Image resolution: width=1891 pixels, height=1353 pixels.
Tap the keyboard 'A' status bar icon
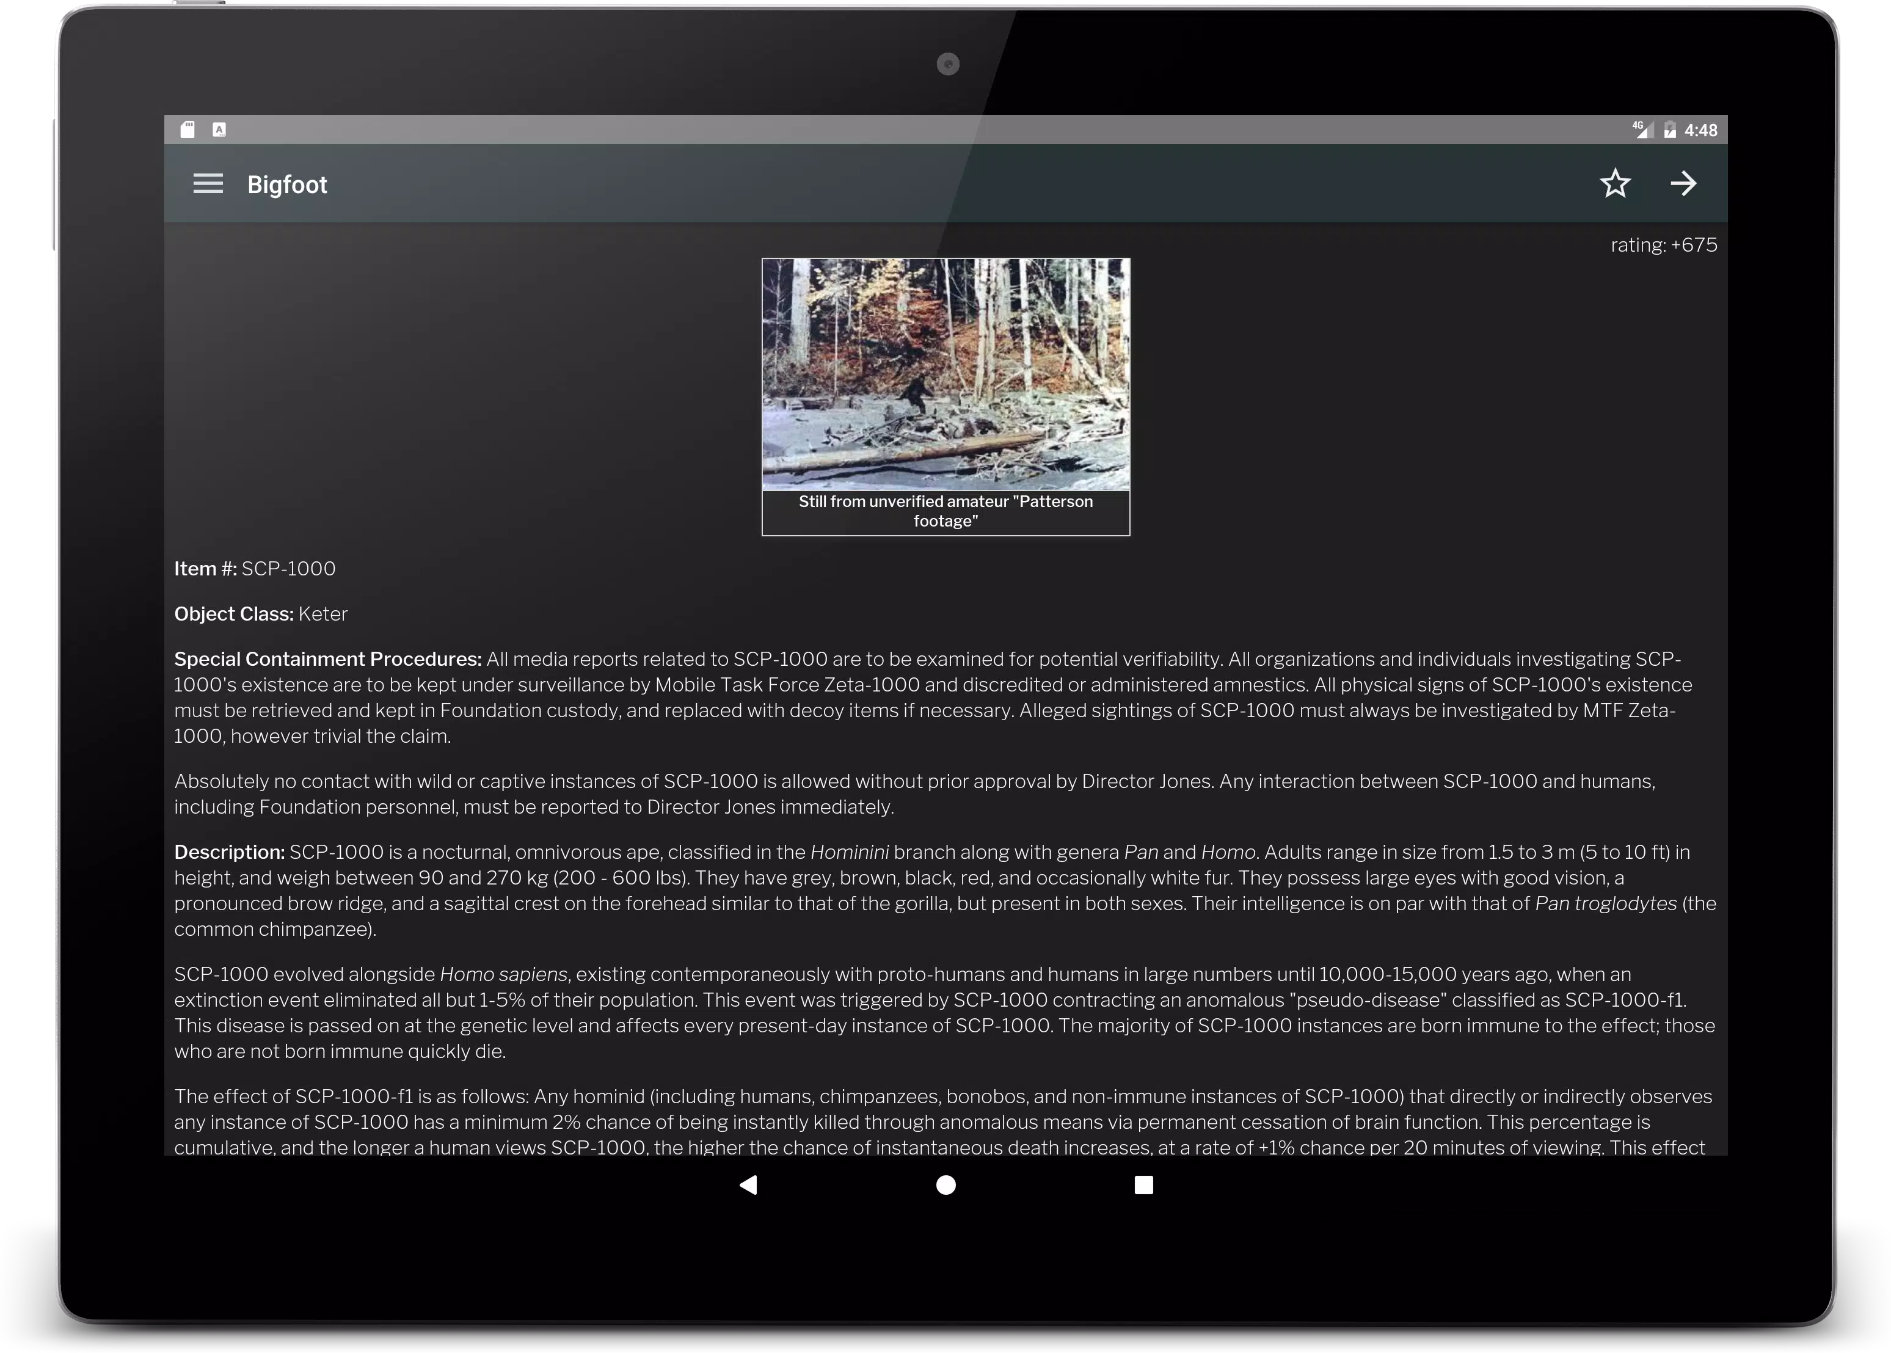pos(219,129)
